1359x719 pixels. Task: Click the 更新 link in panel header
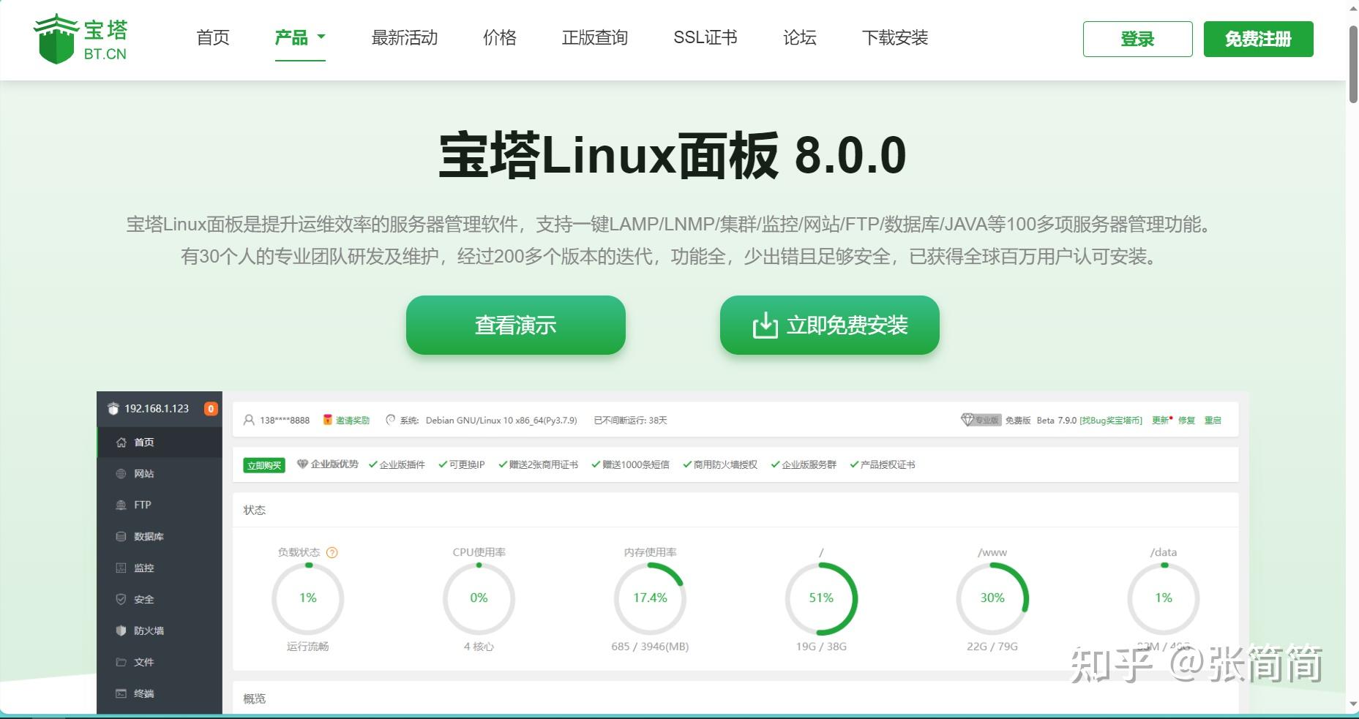coord(1160,421)
